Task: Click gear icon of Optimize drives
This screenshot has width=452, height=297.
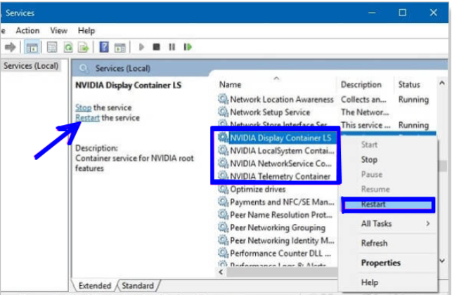Action: (223, 189)
